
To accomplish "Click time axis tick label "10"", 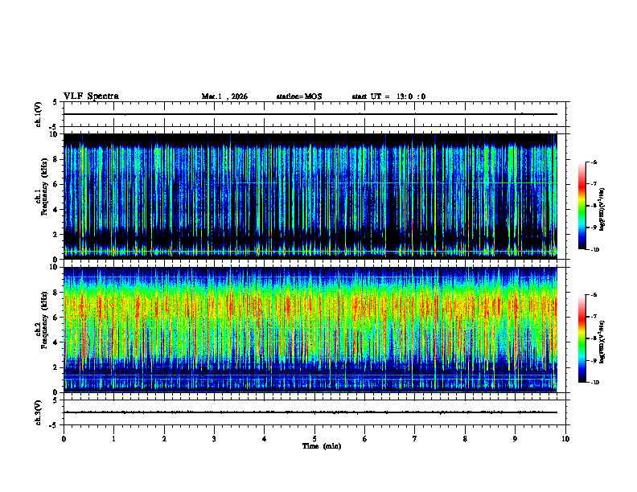I will coord(565,439).
